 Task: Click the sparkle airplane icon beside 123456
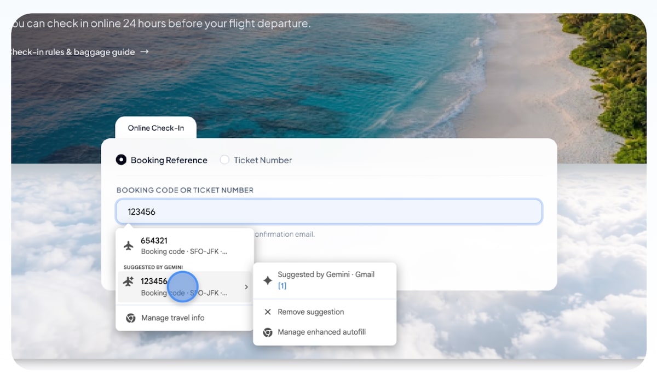click(129, 282)
